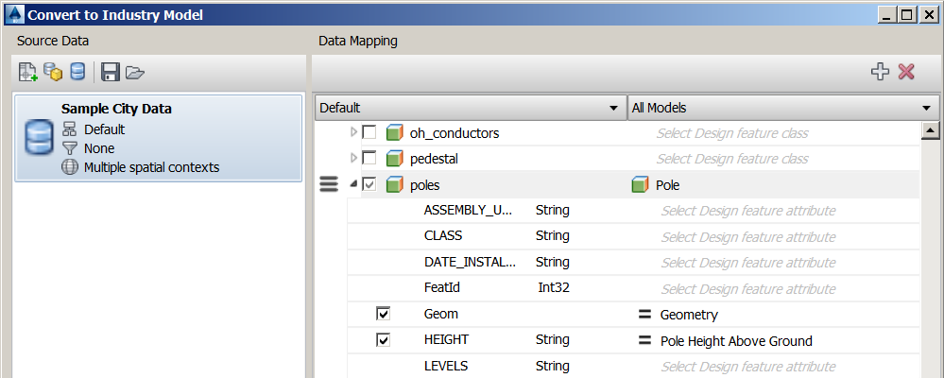Click the blue database connection toolbar icon
Viewport: 944px width, 378px height.
pyautogui.click(x=77, y=72)
